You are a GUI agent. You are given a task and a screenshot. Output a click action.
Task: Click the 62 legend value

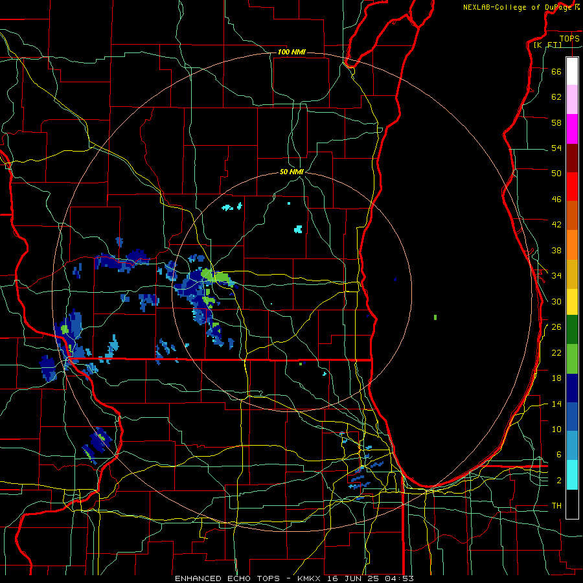click(x=556, y=97)
